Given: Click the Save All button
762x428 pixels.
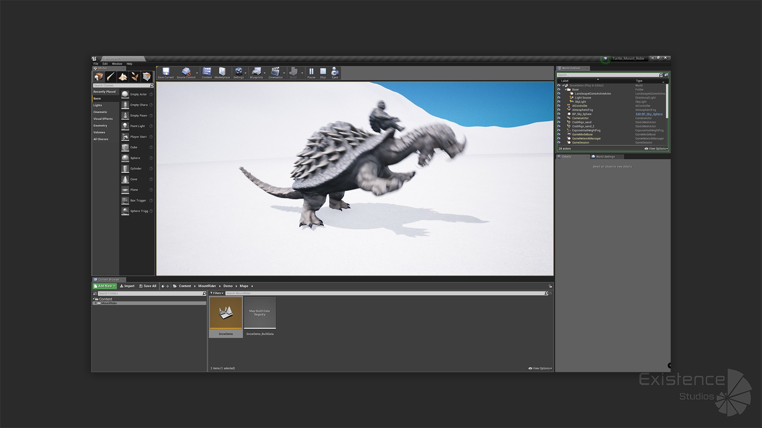Looking at the screenshot, I should [148, 286].
